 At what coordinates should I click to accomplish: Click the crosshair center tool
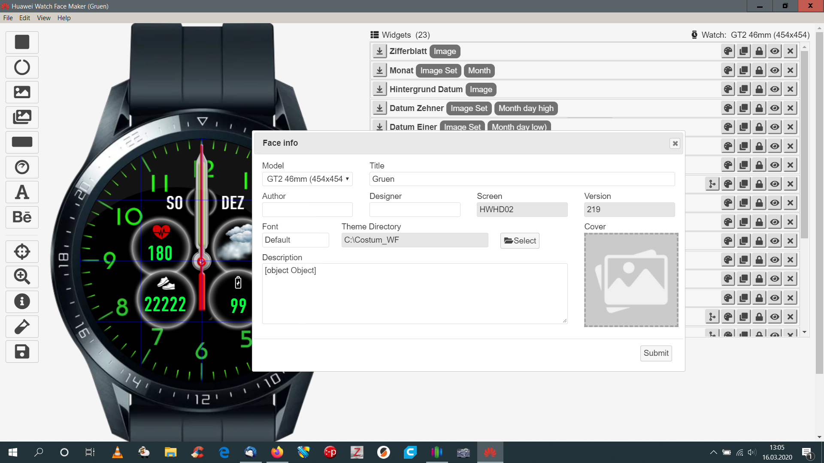[22, 252]
